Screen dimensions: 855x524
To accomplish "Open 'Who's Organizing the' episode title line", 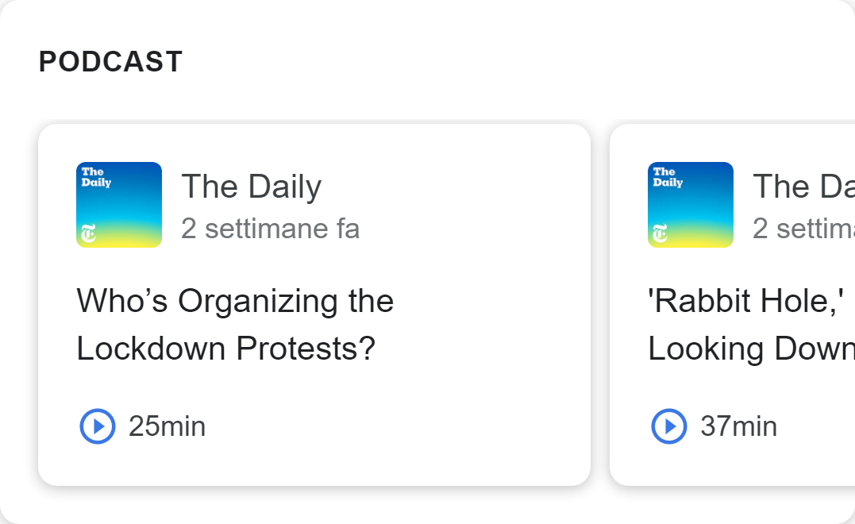I will coord(235,301).
